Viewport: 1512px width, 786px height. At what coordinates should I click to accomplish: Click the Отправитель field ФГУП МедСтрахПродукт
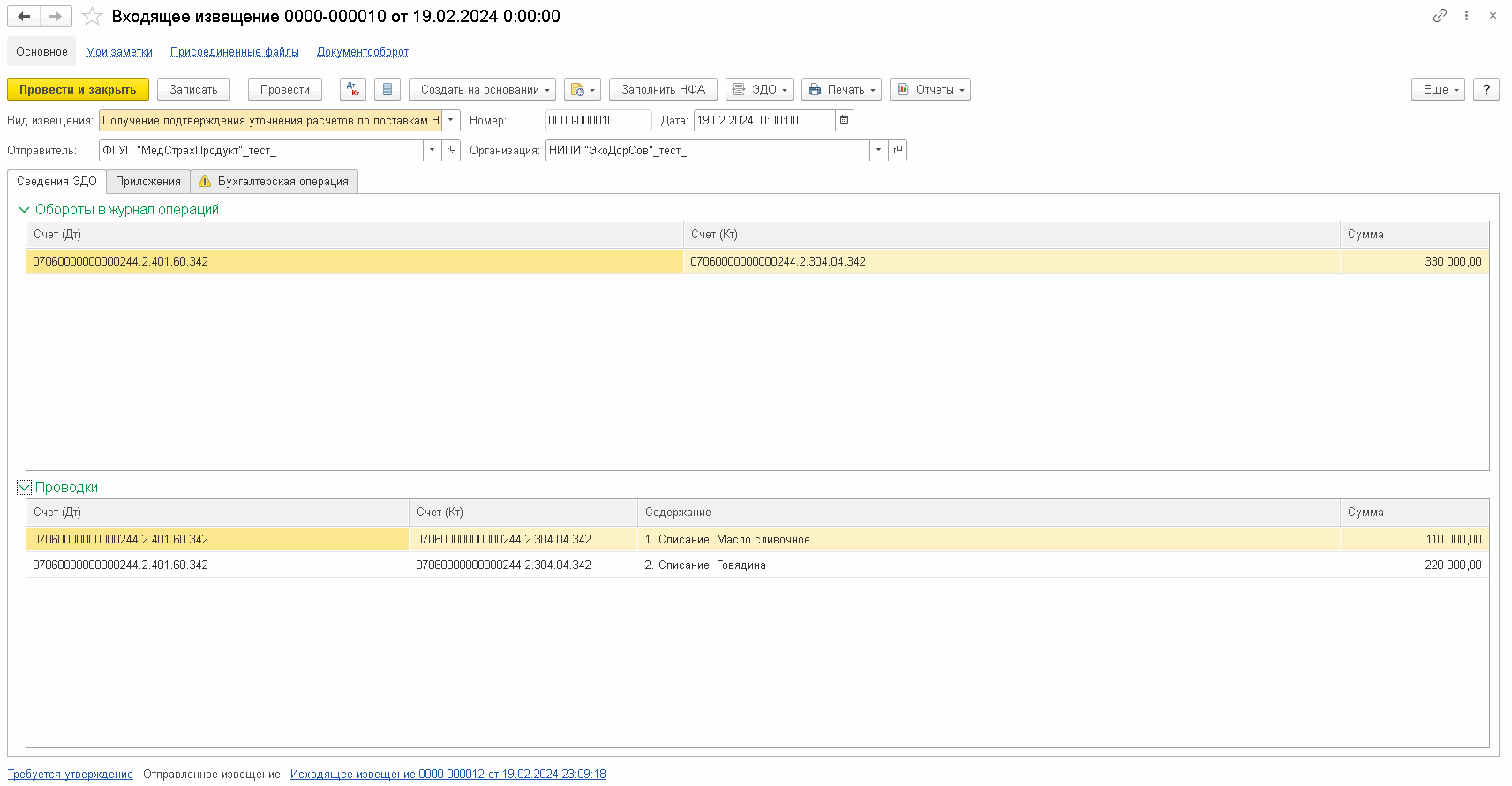260,150
